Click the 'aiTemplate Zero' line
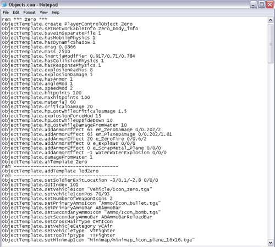Viewport: 275px width, 247px height. tap(45, 162)
